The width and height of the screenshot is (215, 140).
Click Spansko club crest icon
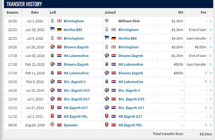52,125
